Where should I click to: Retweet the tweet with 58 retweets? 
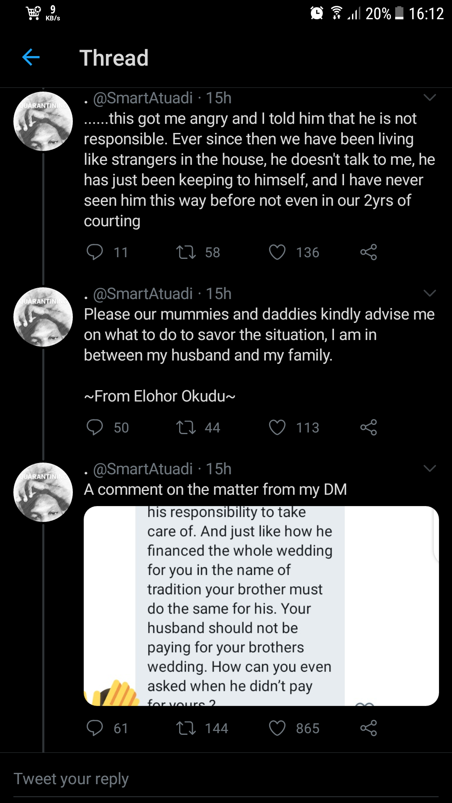click(186, 252)
